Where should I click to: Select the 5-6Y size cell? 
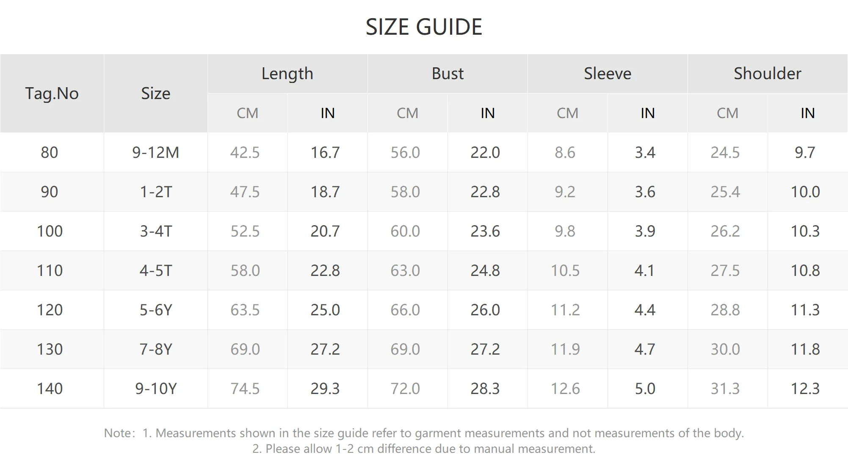[x=155, y=310]
